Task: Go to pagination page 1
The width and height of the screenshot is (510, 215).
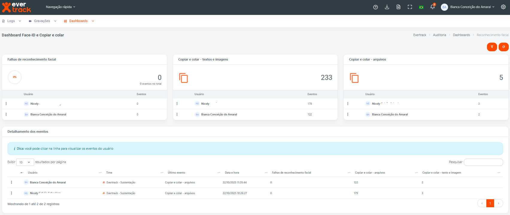Action: click(490, 203)
